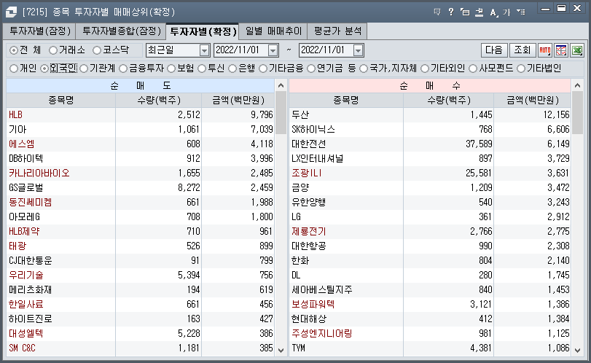Select the 연기금 등 radio button
Viewport: 591px width, 363px height.
pyautogui.click(x=311, y=69)
